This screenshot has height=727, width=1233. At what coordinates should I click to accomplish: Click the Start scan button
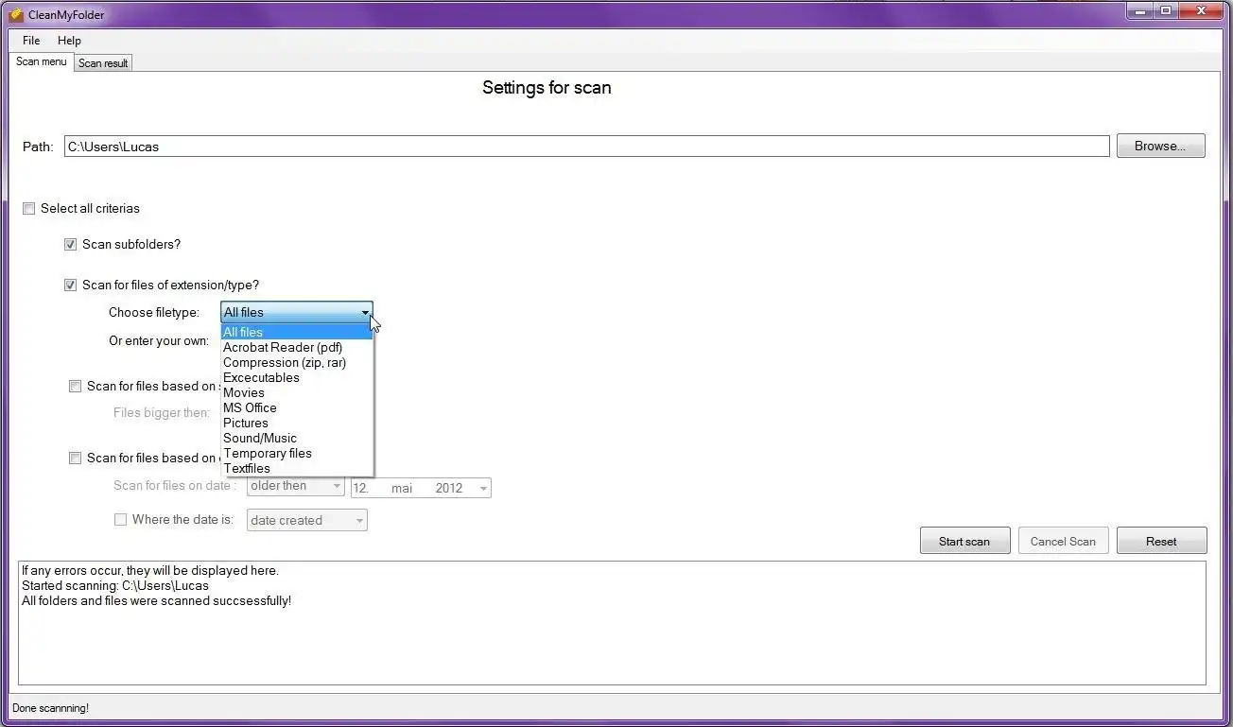tap(964, 541)
